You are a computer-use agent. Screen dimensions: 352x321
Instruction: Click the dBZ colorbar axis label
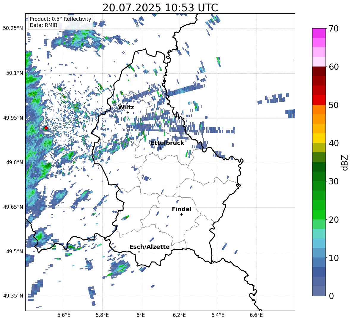point(345,162)
